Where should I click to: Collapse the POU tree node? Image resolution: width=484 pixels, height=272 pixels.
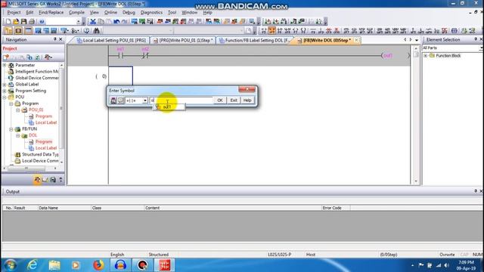point(5,97)
